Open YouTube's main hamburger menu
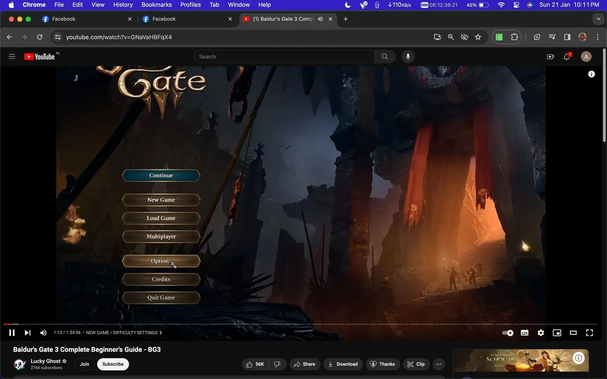The height and width of the screenshot is (379, 607). (12, 56)
